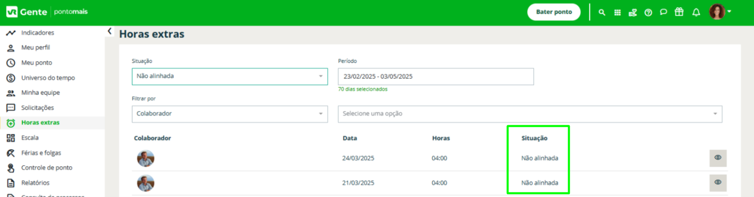Click Não alinhada in the 21/03/2025 row
754x197 pixels.
point(540,183)
